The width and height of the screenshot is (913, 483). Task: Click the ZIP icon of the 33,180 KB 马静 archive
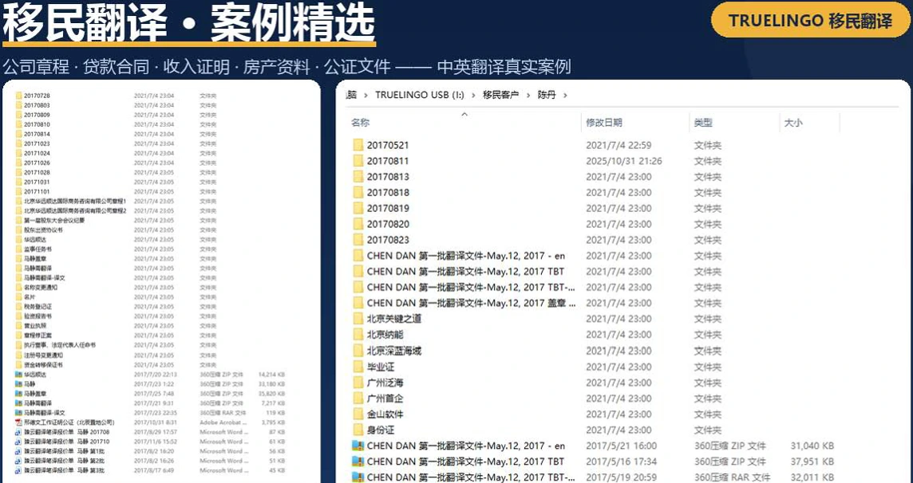click(x=18, y=383)
